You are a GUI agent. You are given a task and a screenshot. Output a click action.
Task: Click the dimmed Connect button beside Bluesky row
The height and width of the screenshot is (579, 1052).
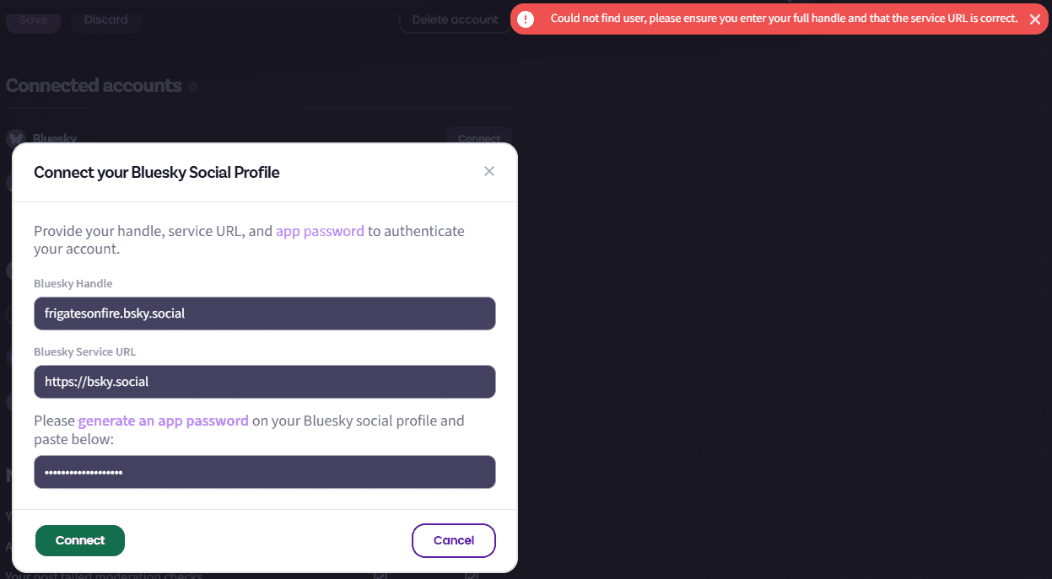pyautogui.click(x=478, y=138)
